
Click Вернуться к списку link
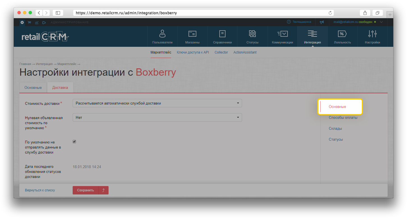point(40,190)
